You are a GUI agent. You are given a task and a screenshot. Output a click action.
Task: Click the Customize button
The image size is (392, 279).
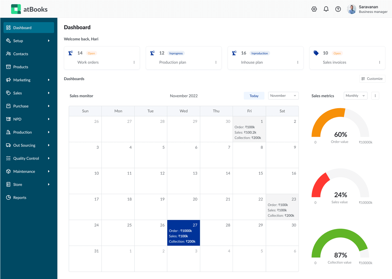click(x=372, y=79)
